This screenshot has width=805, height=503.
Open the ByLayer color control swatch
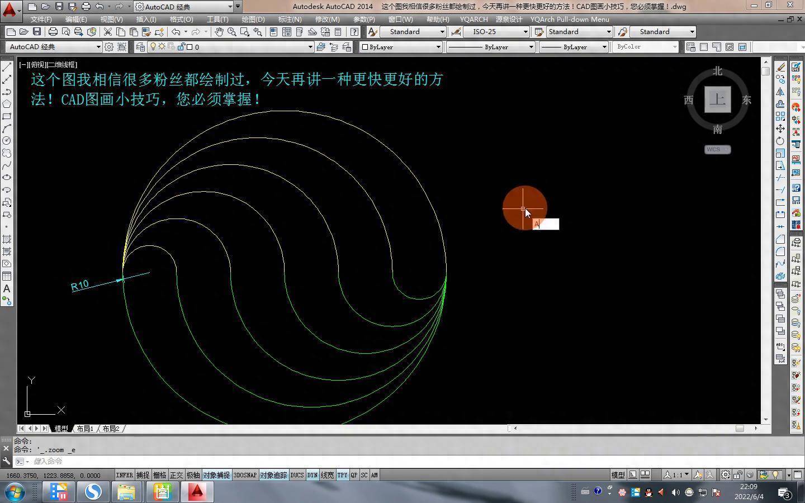coord(400,47)
